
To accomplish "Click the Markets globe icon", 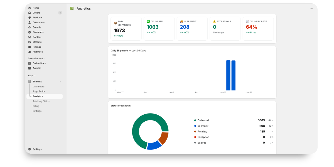I will 30,42.
